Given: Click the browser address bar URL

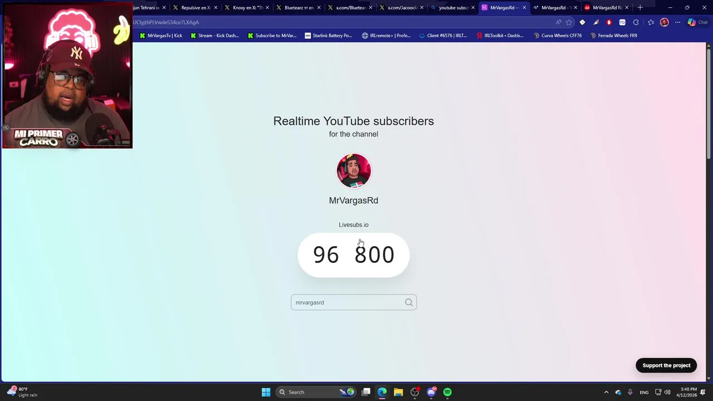Looking at the screenshot, I should [166, 22].
